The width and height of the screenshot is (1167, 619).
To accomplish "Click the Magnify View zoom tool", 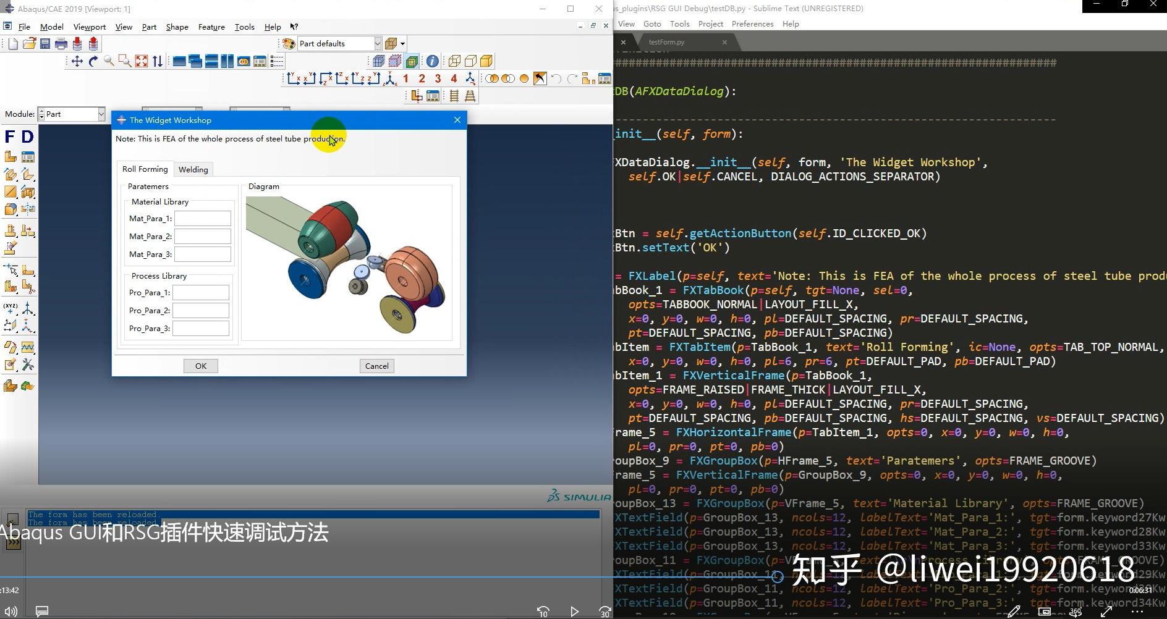I will tap(109, 61).
